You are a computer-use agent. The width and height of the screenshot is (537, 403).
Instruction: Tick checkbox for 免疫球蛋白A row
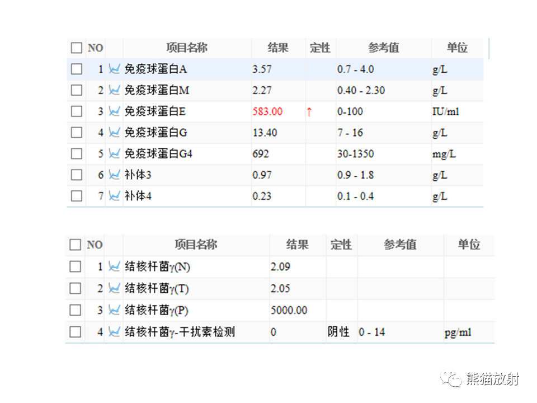(77, 69)
